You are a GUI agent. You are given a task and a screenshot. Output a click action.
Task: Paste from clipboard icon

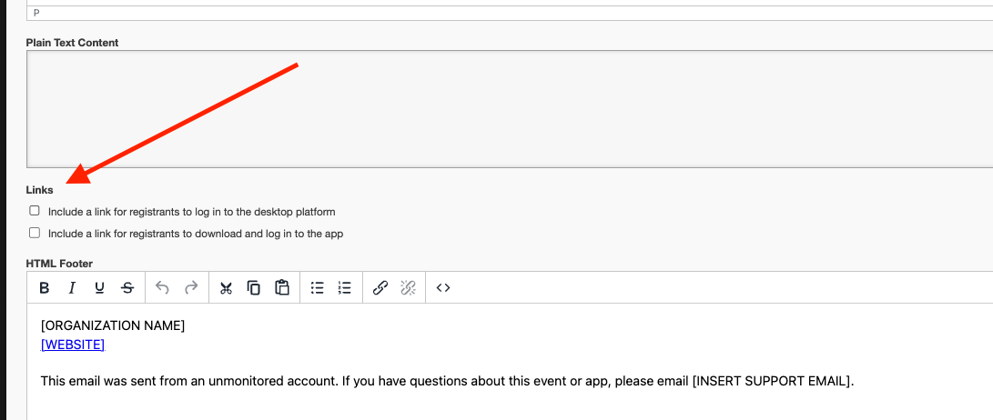click(282, 288)
